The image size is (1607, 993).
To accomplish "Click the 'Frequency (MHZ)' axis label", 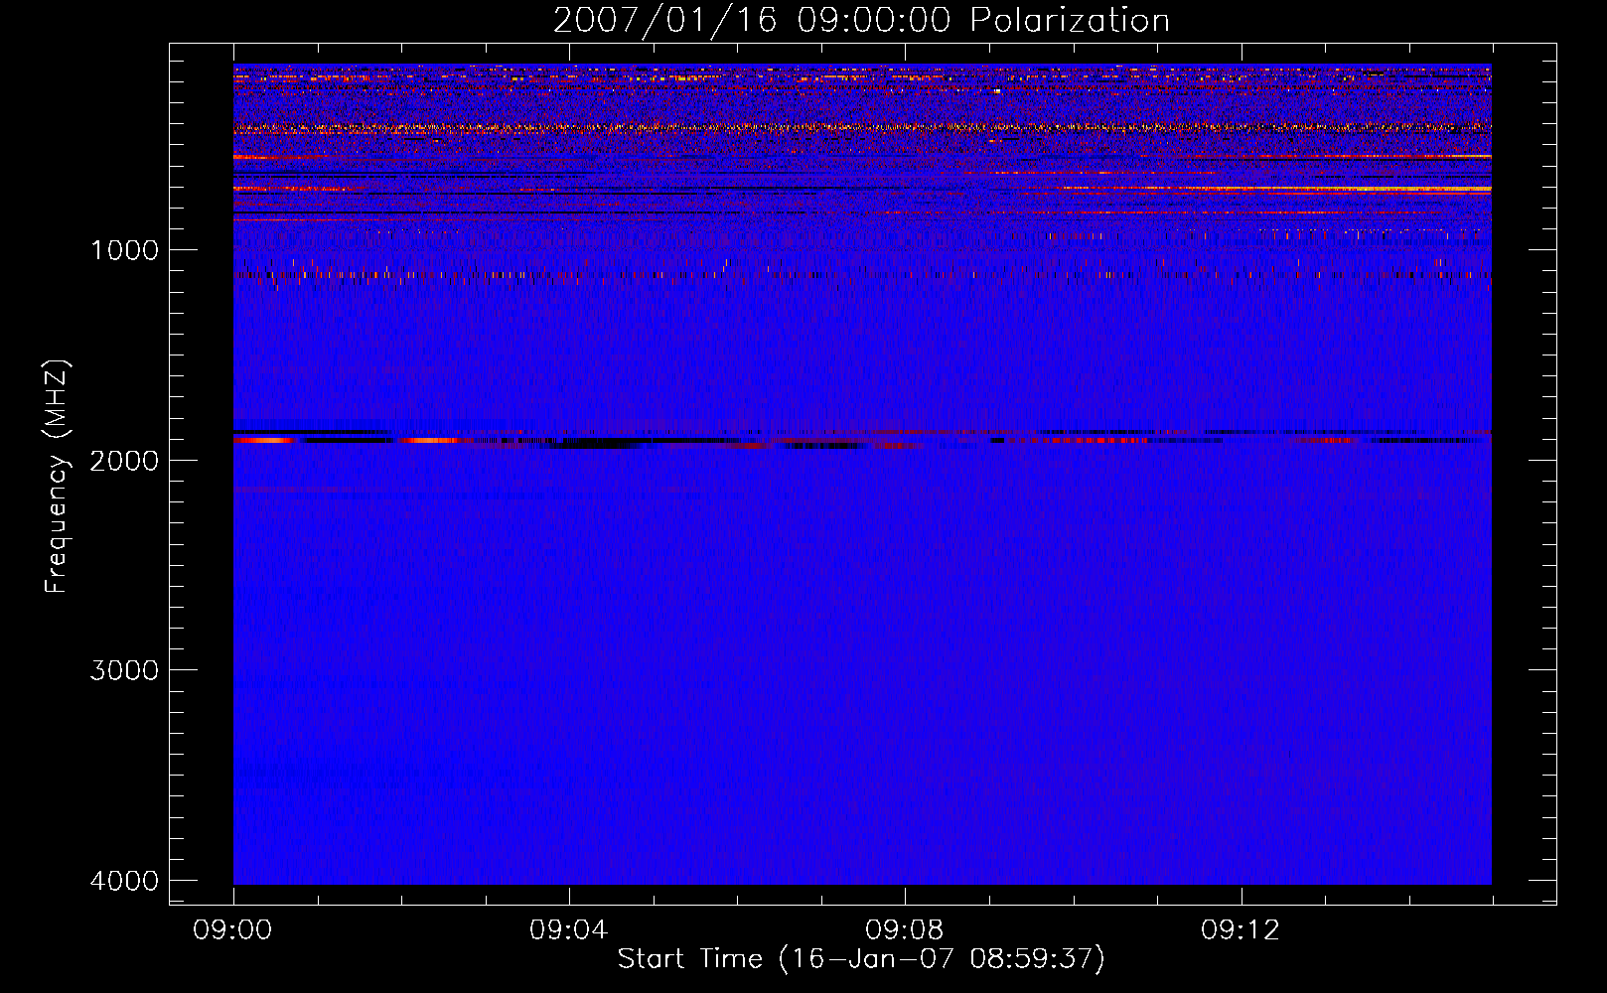I will point(58,477).
